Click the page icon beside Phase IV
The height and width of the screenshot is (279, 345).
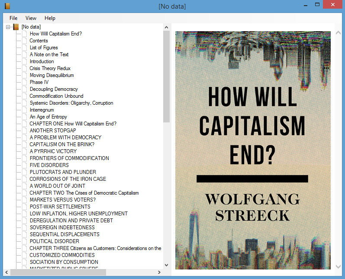24,82
